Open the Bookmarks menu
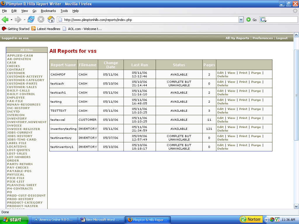Screen dimensions: 299x224 tap(48, 11)
